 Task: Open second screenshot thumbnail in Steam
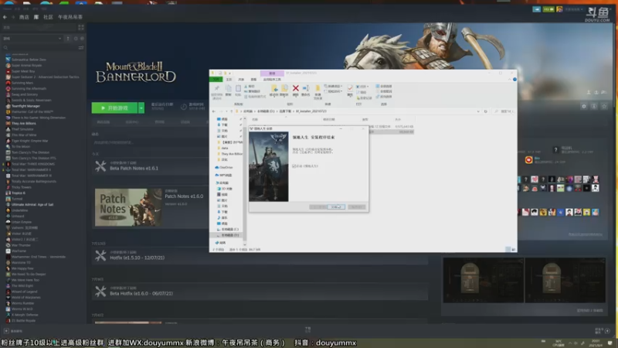pyautogui.click(x=565, y=280)
